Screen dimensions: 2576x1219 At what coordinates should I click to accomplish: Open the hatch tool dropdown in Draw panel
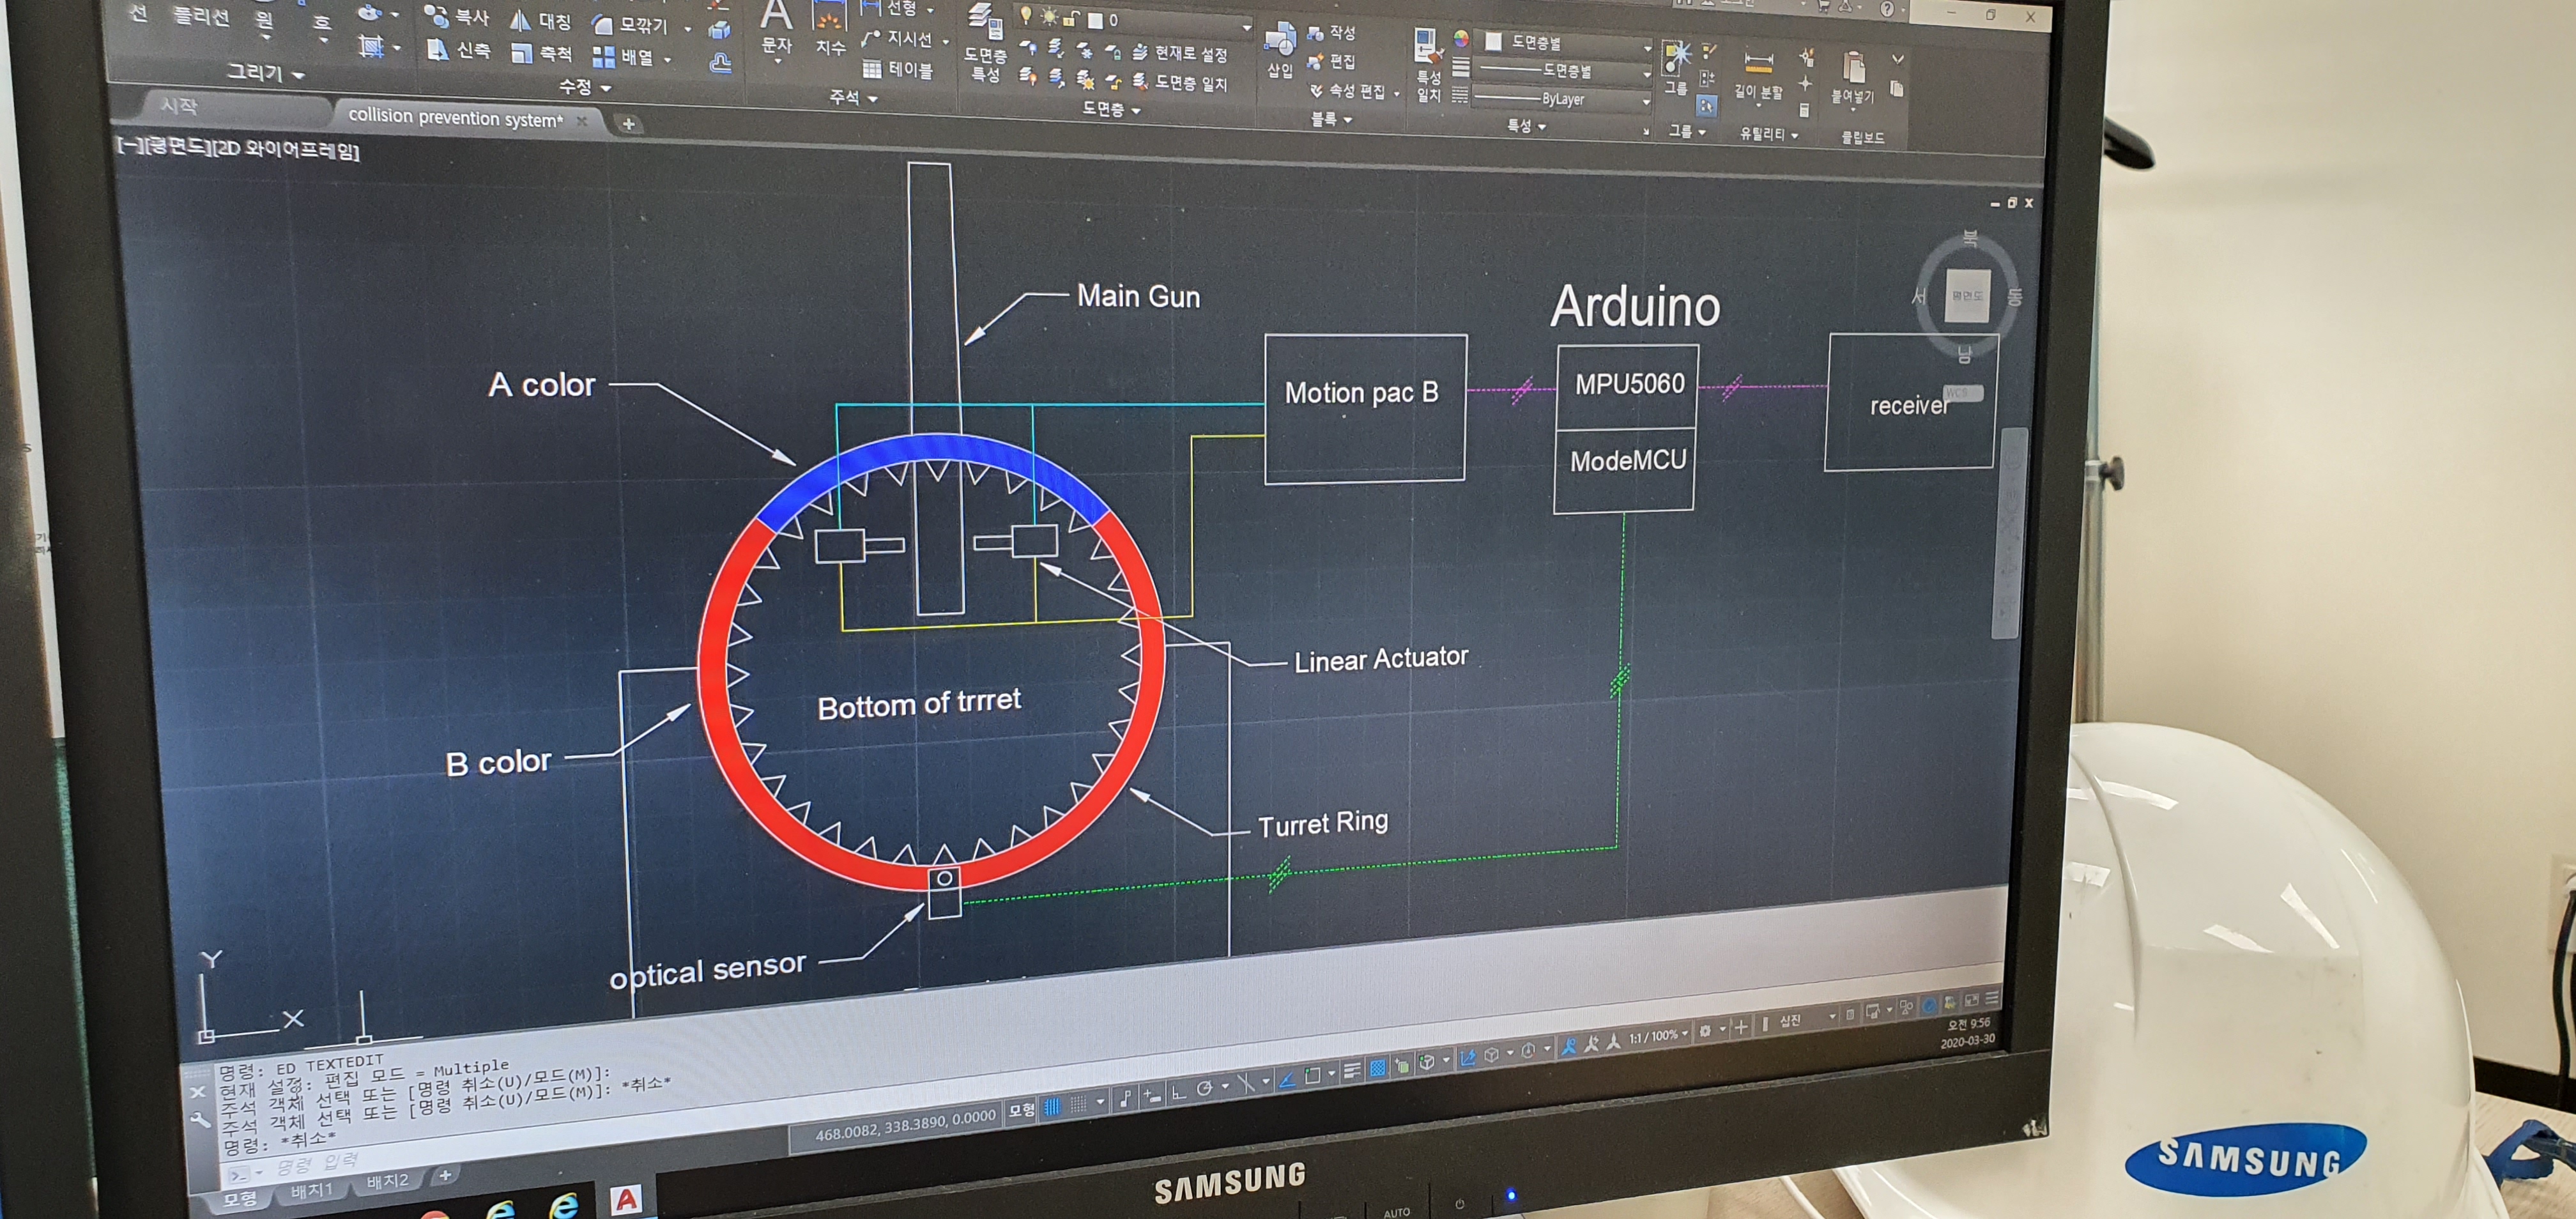[397, 47]
